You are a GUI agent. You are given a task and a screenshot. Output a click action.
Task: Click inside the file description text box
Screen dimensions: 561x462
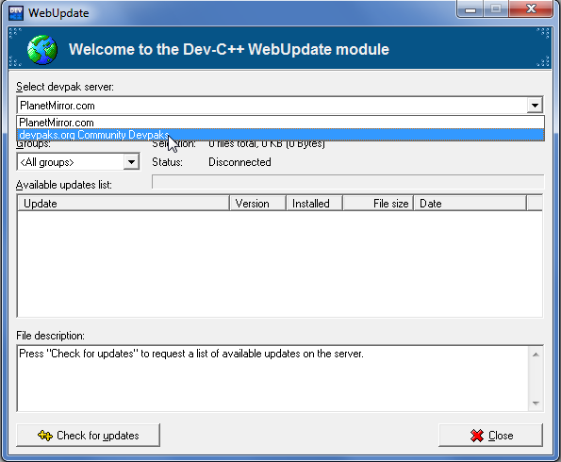tap(272, 379)
